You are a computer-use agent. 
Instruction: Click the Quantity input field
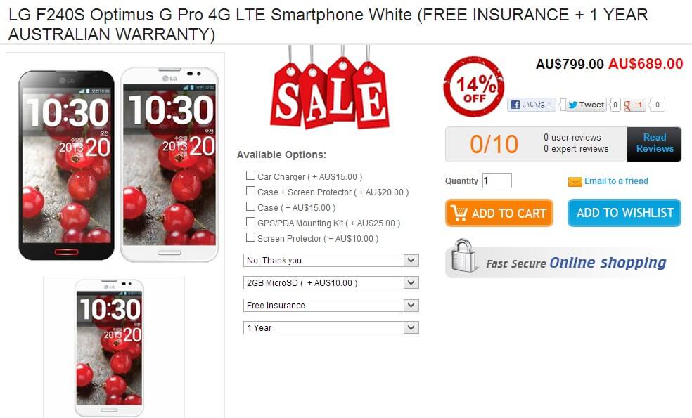497,181
